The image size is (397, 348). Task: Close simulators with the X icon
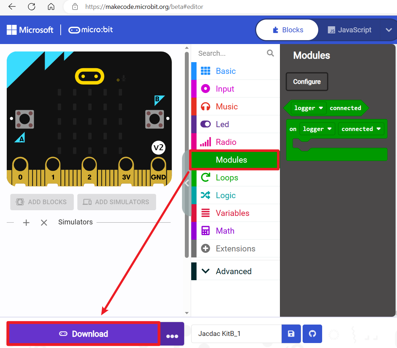tap(44, 223)
